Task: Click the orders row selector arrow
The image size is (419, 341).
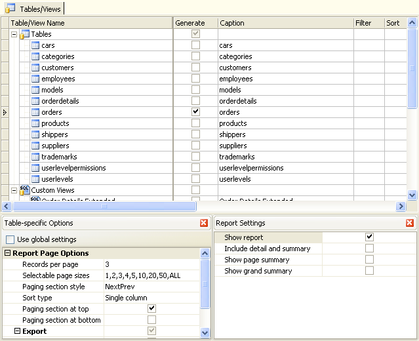Action: 5,112
